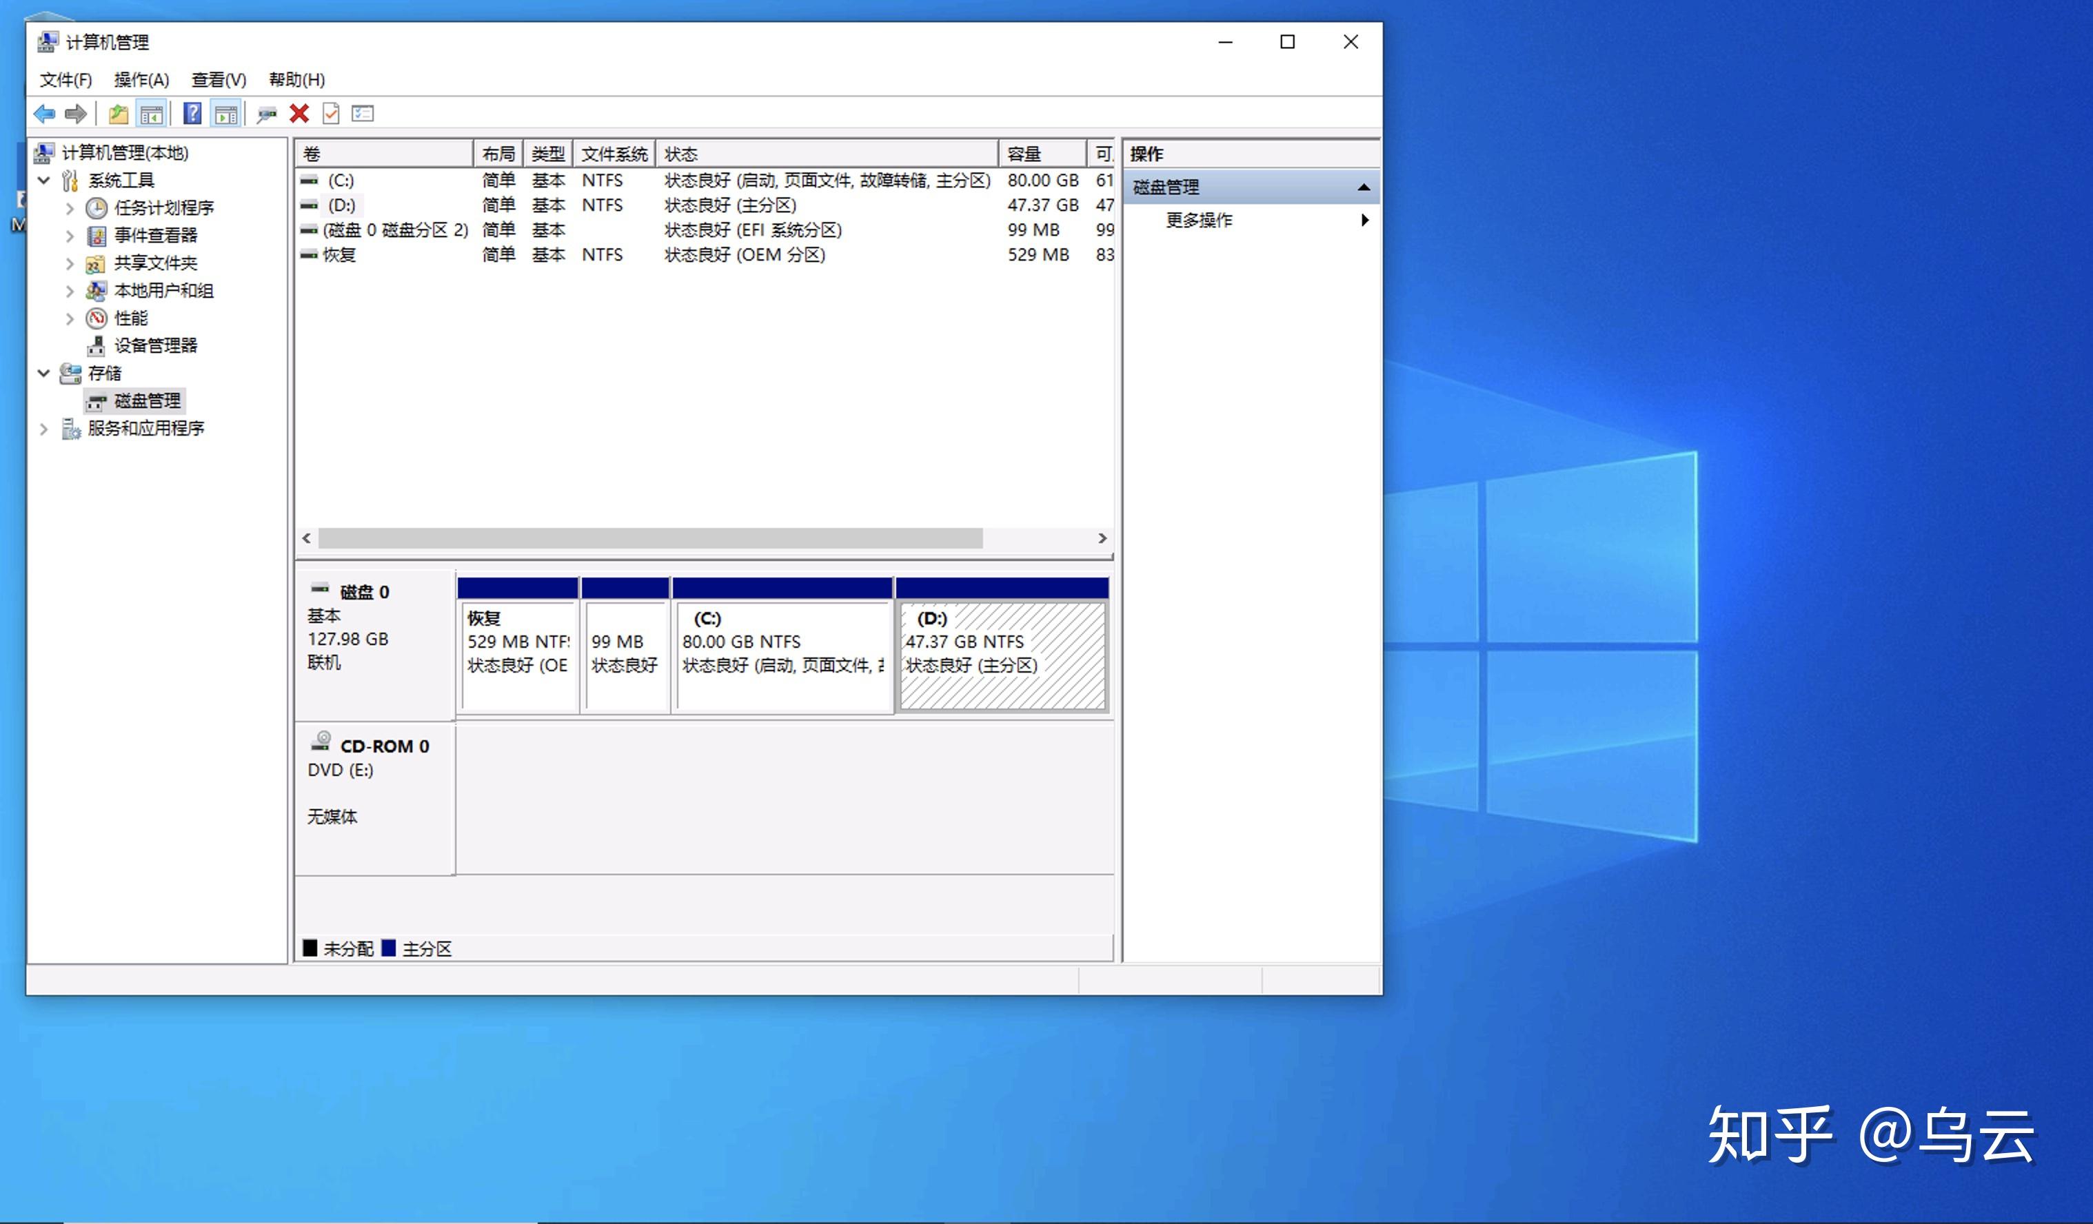Click the Properties checkmark toolbar icon
The width and height of the screenshot is (2093, 1224).
(330, 114)
